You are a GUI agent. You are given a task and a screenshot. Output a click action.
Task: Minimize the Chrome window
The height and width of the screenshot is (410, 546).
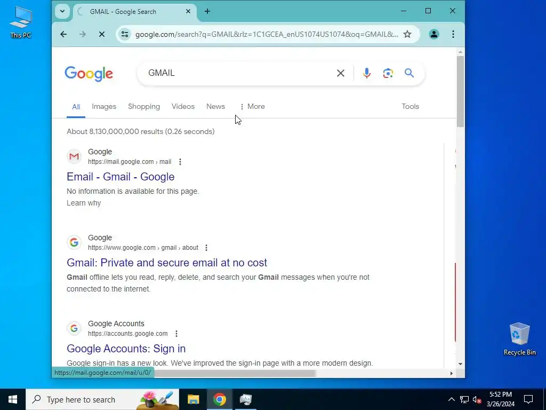[x=404, y=11]
